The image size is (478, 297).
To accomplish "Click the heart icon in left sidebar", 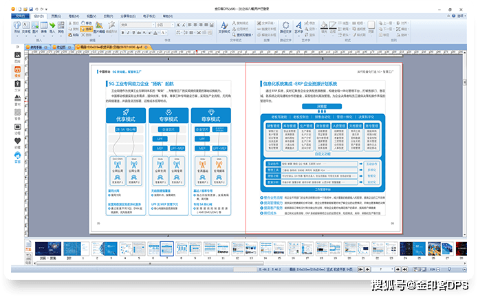I will pyautogui.click(x=17, y=140).
